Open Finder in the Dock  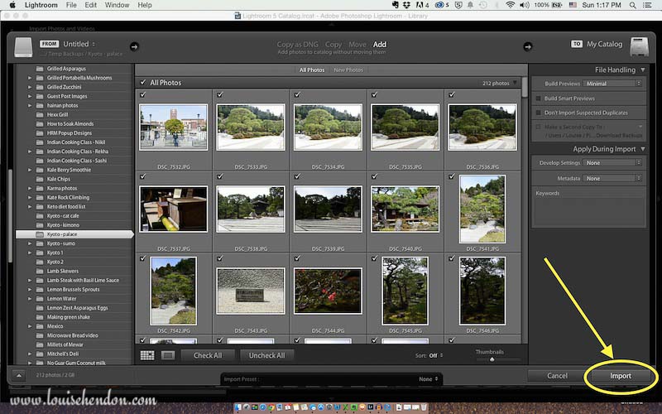click(x=238, y=407)
